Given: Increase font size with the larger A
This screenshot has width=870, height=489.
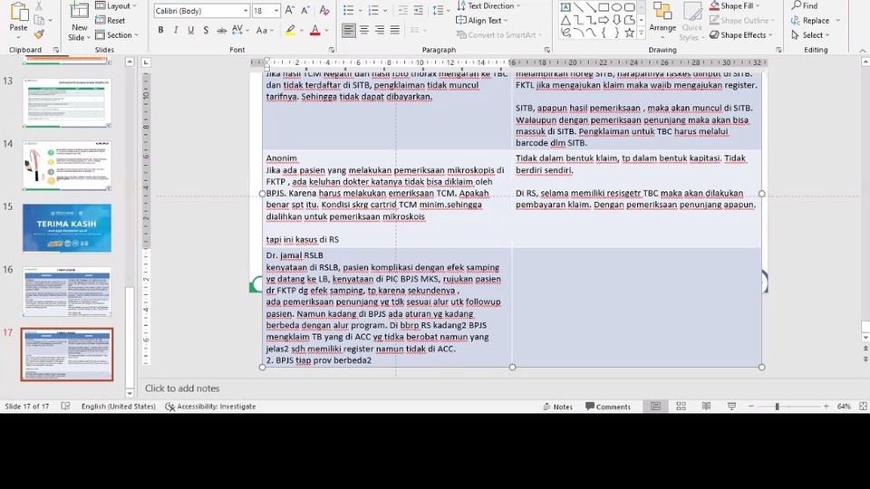Looking at the screenshot, I should pos(290,11).
